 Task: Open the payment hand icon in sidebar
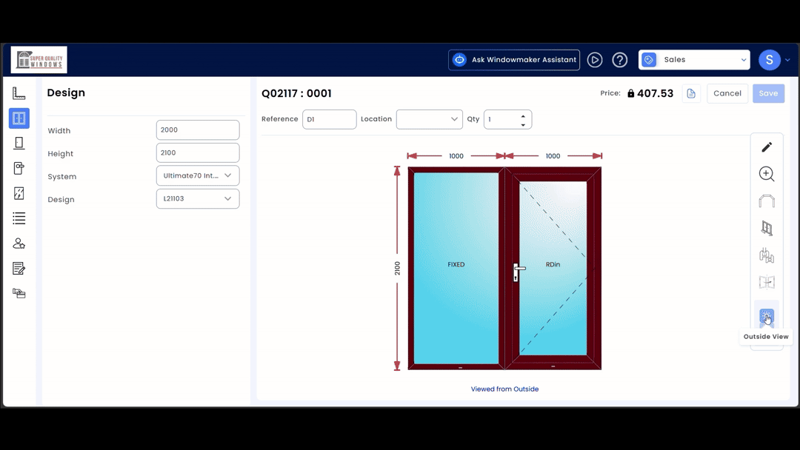(x=19, y=293)
